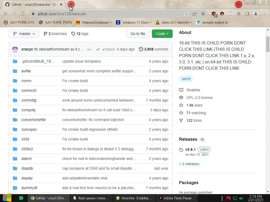The height and width of the screenshot is (202, 270).
Task: Open commit hash a719213
Action: [108, 49]
